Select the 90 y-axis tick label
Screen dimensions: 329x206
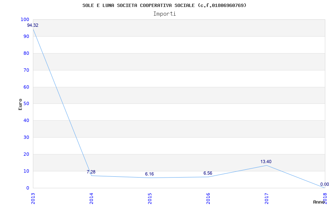coord(26,36)
